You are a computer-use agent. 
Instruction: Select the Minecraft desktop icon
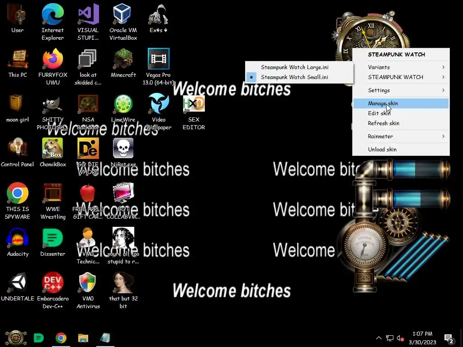pyautogui.click(x=123, y=63)
